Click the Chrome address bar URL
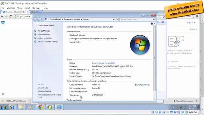 coord(25,16)
